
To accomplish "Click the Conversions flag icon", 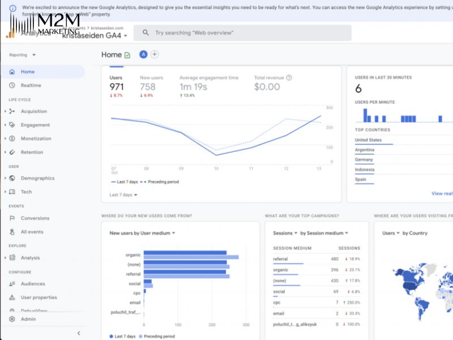I will [x=12, y=218].
